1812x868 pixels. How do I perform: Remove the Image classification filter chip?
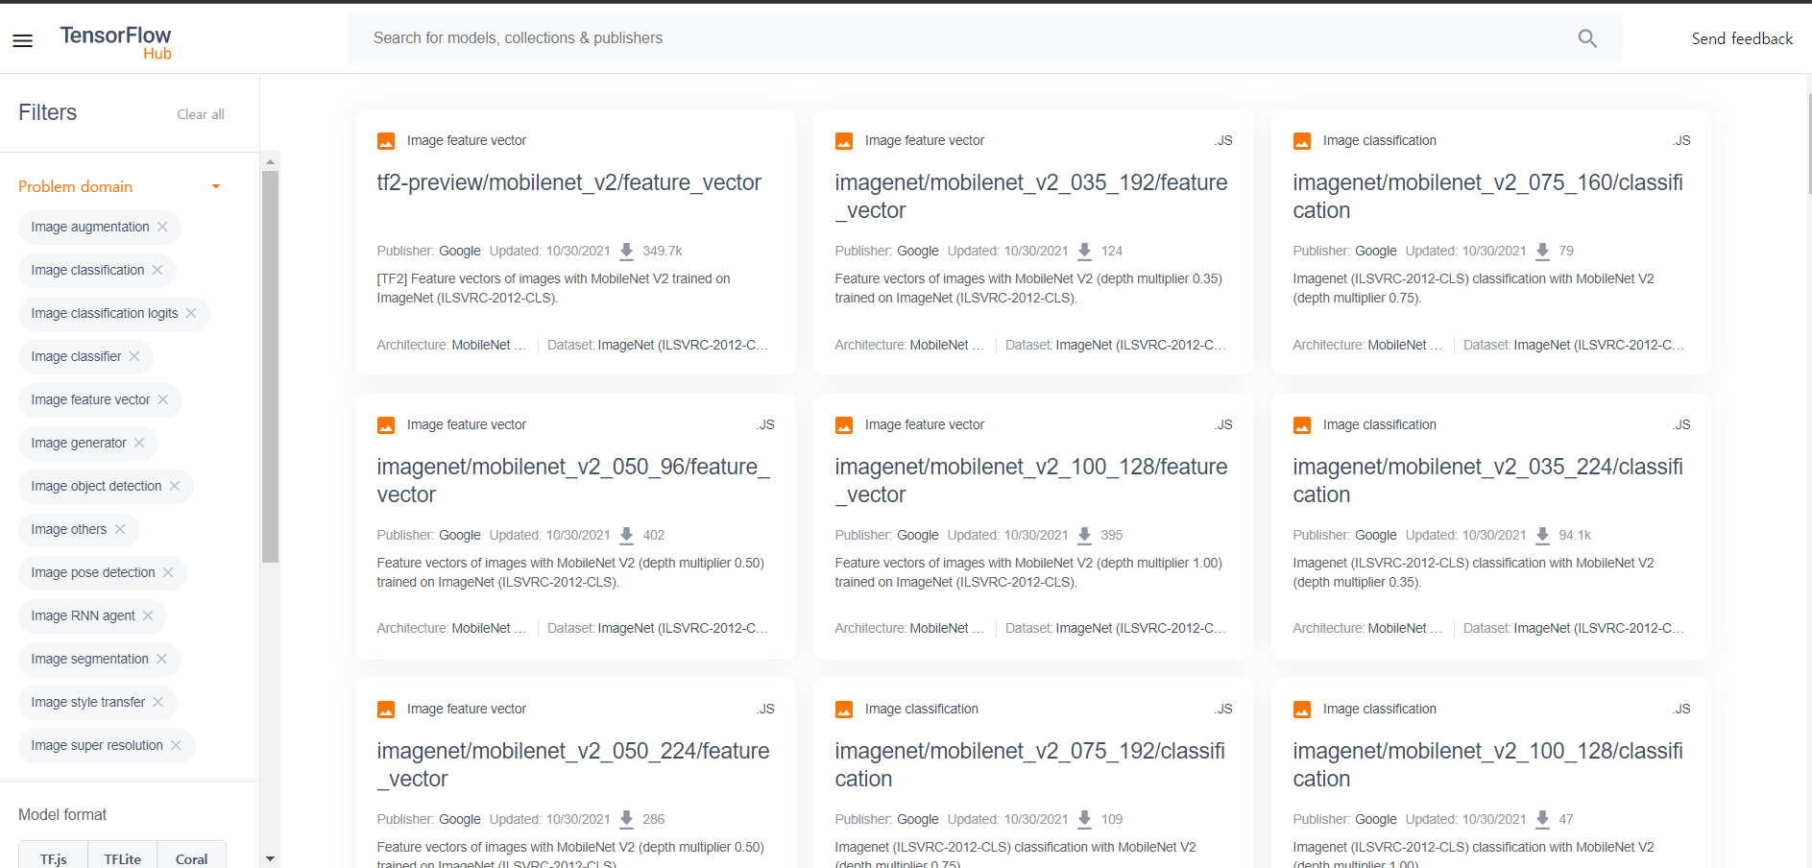click(157, 270)
